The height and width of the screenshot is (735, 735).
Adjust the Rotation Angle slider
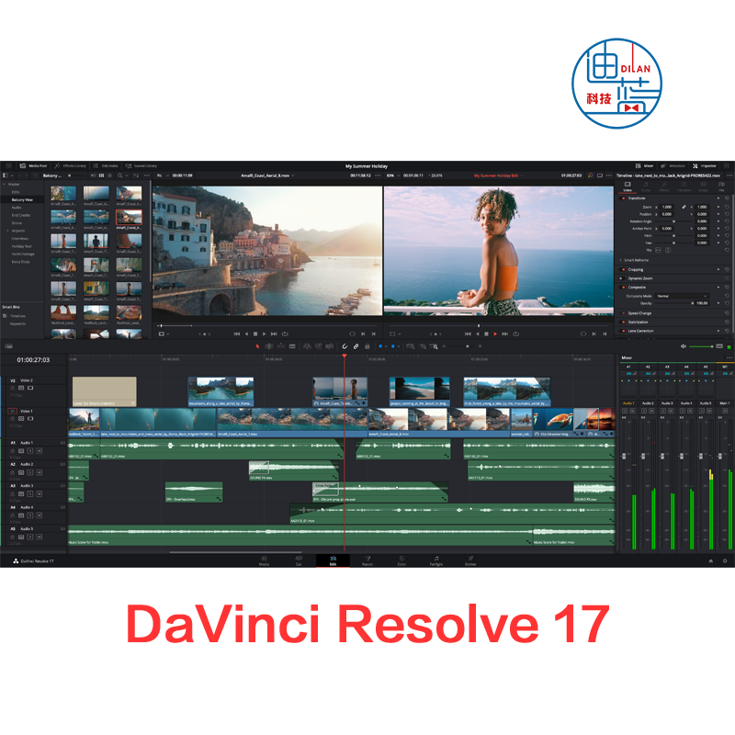673,221
